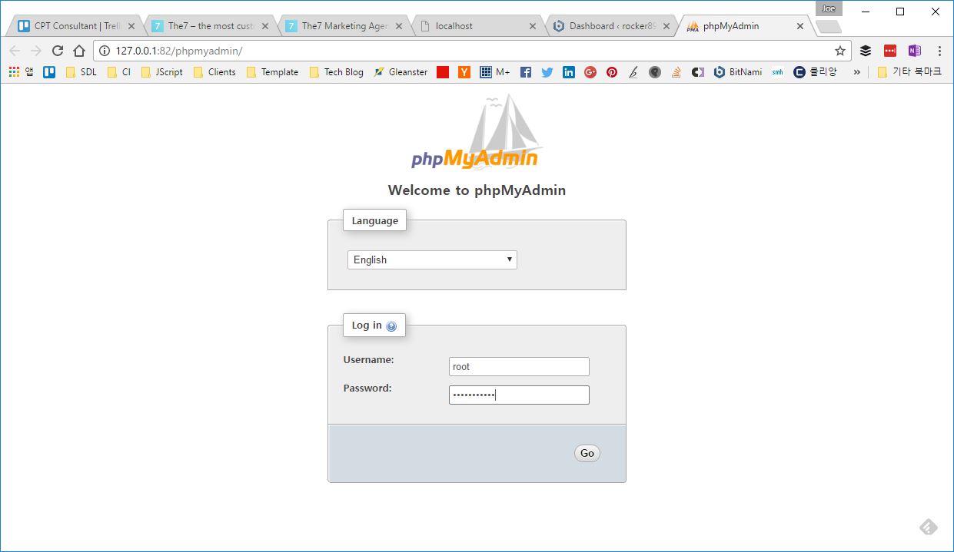Screen dimensions: 954x552
Task: Open the JScript bookmarks folder
Action: point(162,72)
